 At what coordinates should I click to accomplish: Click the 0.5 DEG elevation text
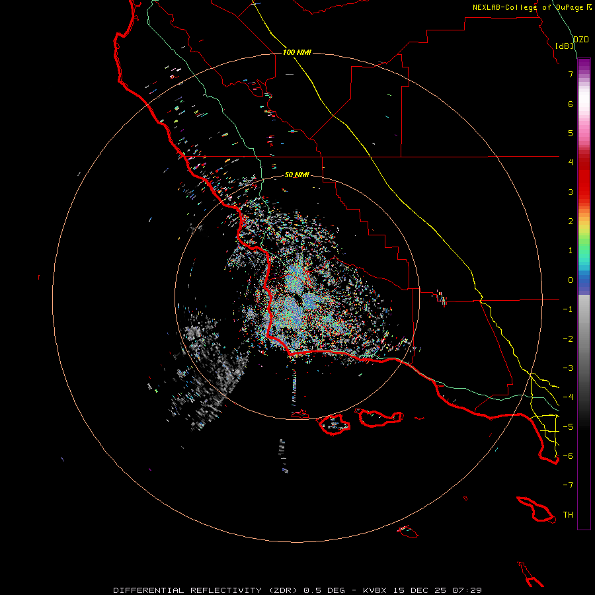coord(325,590)
